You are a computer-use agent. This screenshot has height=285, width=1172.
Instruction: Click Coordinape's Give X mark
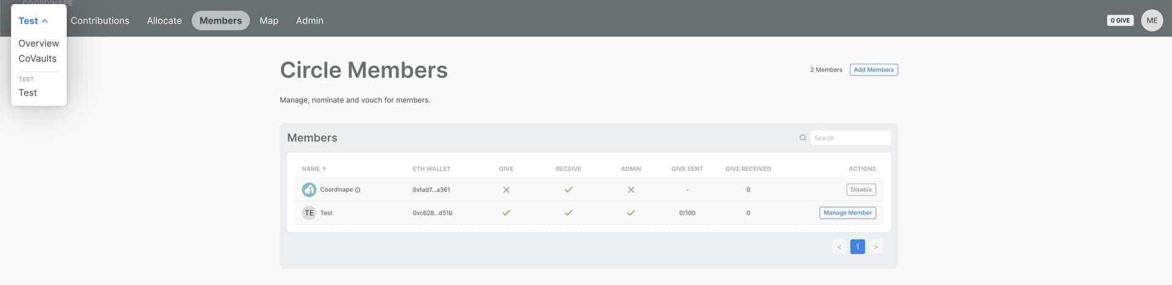(506, 190)
